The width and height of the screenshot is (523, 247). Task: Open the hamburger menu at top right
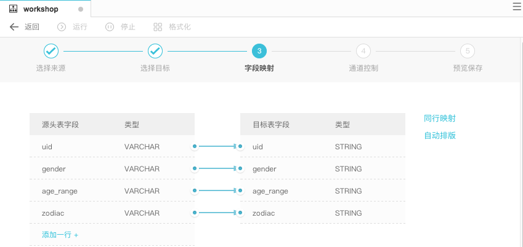coord(517,7)
